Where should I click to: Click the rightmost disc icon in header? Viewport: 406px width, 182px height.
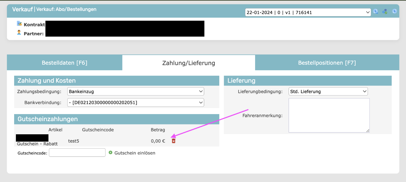[x=394, y=11]
